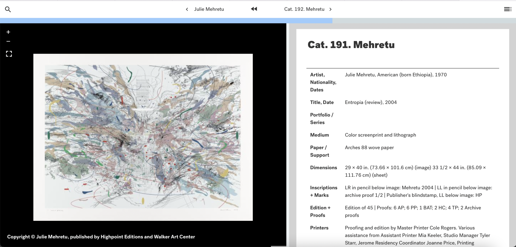This screenshot has height=247, width=516.
Task: Go to previous page Julie Mehretu
Action: [x=209, y=9]
